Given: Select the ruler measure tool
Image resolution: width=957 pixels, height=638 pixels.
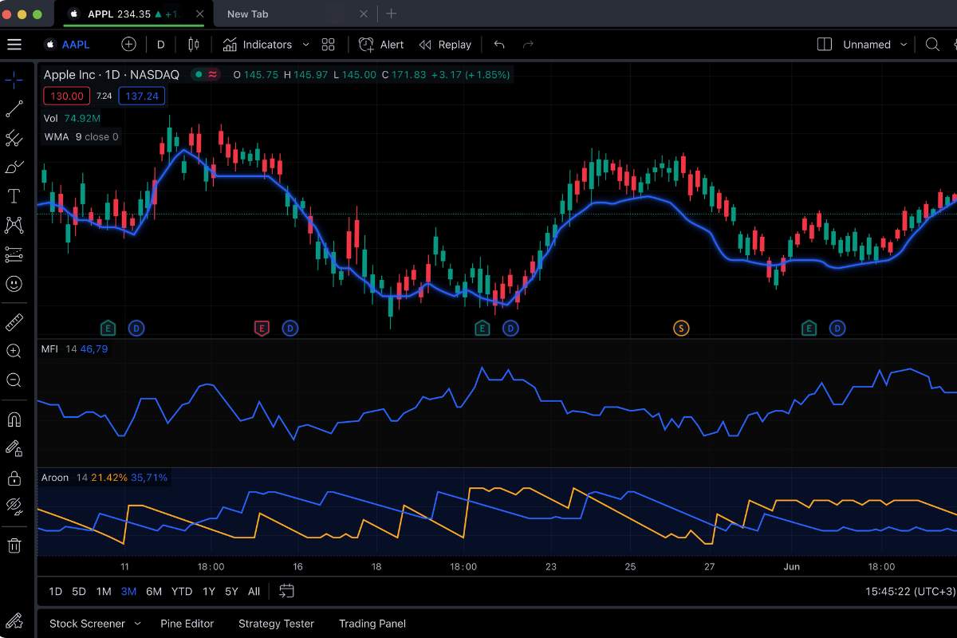Looking at the screenshot, I should click(14, 322).
